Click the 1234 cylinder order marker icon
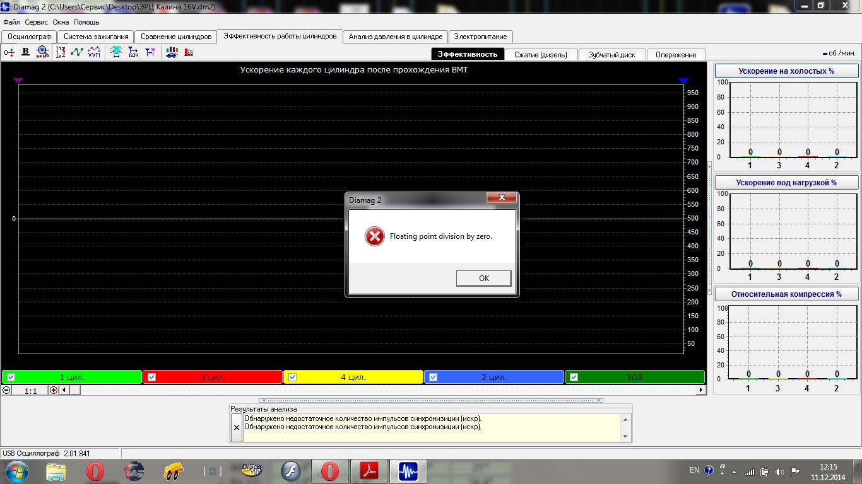 point(133,52)
